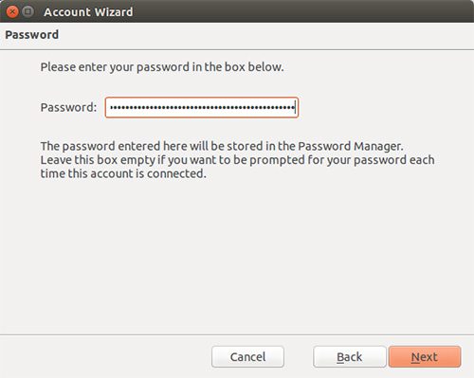Click the gray square window-control icon

[27, 11]
